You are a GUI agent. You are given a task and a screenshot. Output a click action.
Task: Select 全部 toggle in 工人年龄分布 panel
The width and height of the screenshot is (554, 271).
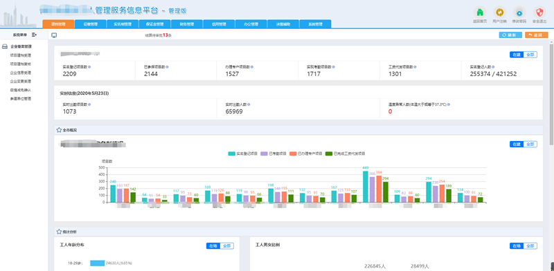click(227, 246)
